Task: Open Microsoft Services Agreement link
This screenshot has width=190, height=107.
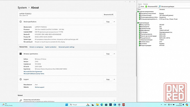Action: pos(33,71)
